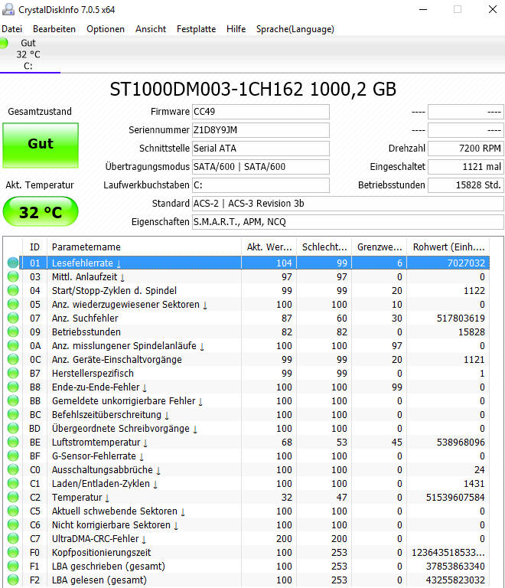Click status icon of Ende-zu-Ende-Fehler row
505x588 pixels.
pos(13,387)
